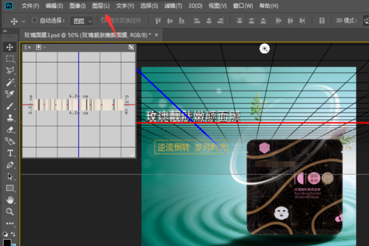The width and height of the screenshot is (369, 246).
Task: Click the auto-align layers icon
Action: coord(322,21)
